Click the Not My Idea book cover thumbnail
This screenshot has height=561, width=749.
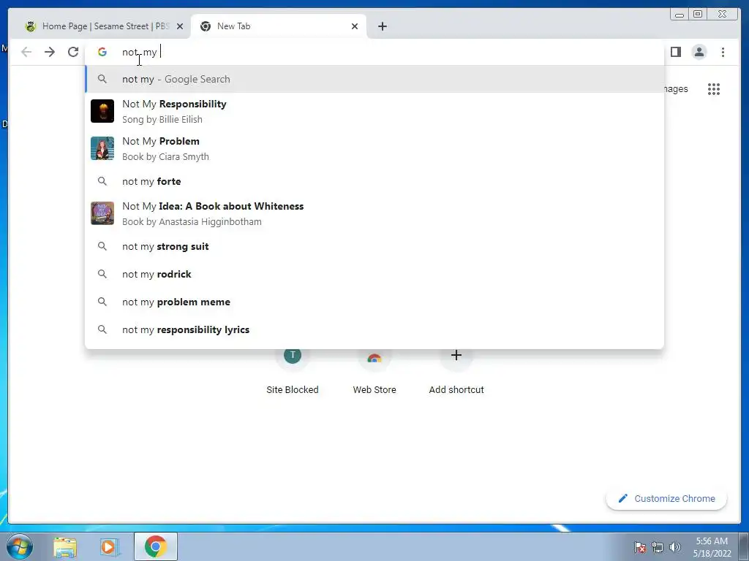click(102, 213)
